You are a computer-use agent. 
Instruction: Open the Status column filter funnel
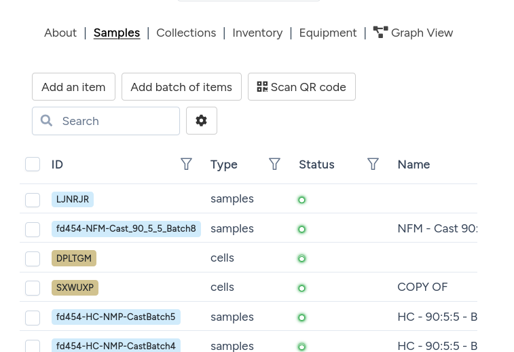(x=373, y=164)
